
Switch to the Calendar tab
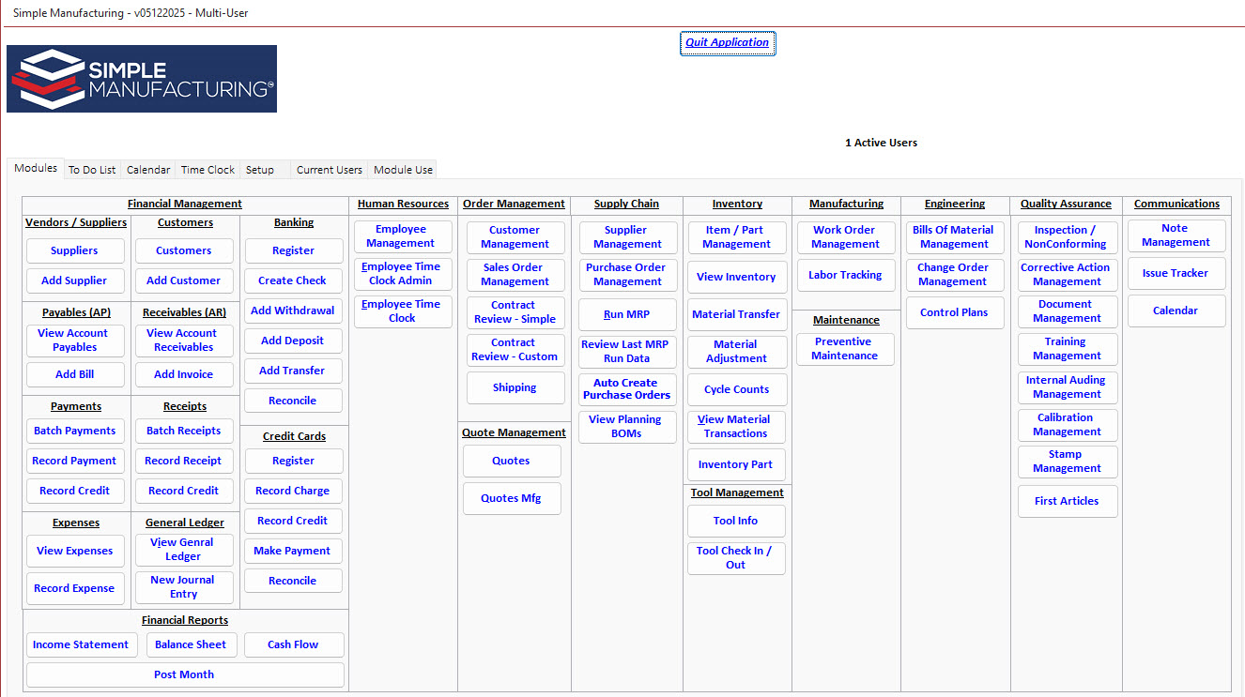click(x=146, y=170)
